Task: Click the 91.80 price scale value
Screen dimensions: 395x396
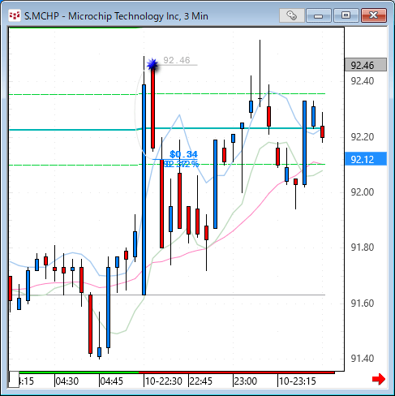Action: [x=363, y=247]
